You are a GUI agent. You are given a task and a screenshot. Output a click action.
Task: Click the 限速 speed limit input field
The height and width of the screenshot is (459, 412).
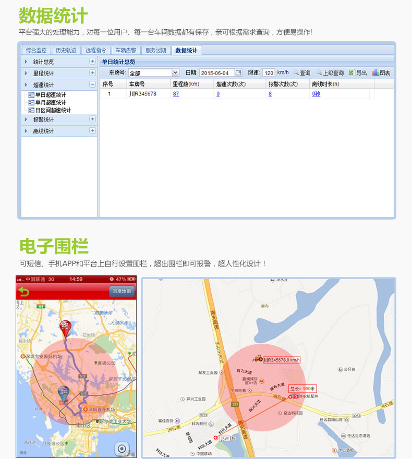(x=269, y=73)
